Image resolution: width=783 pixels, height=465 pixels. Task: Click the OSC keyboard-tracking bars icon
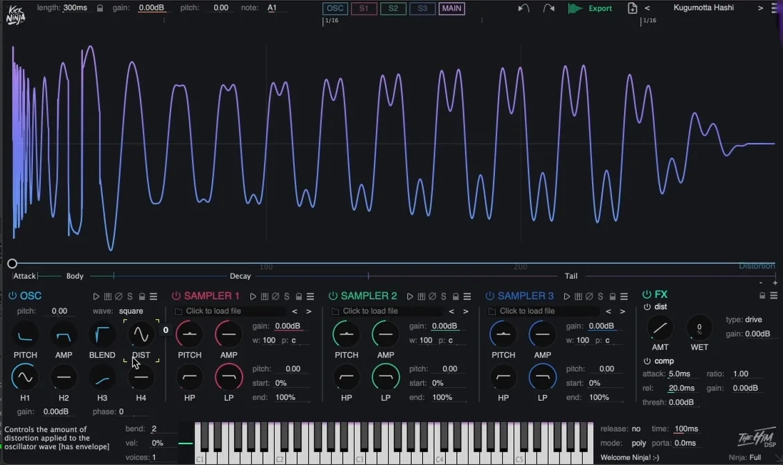(x=107, y=297)
